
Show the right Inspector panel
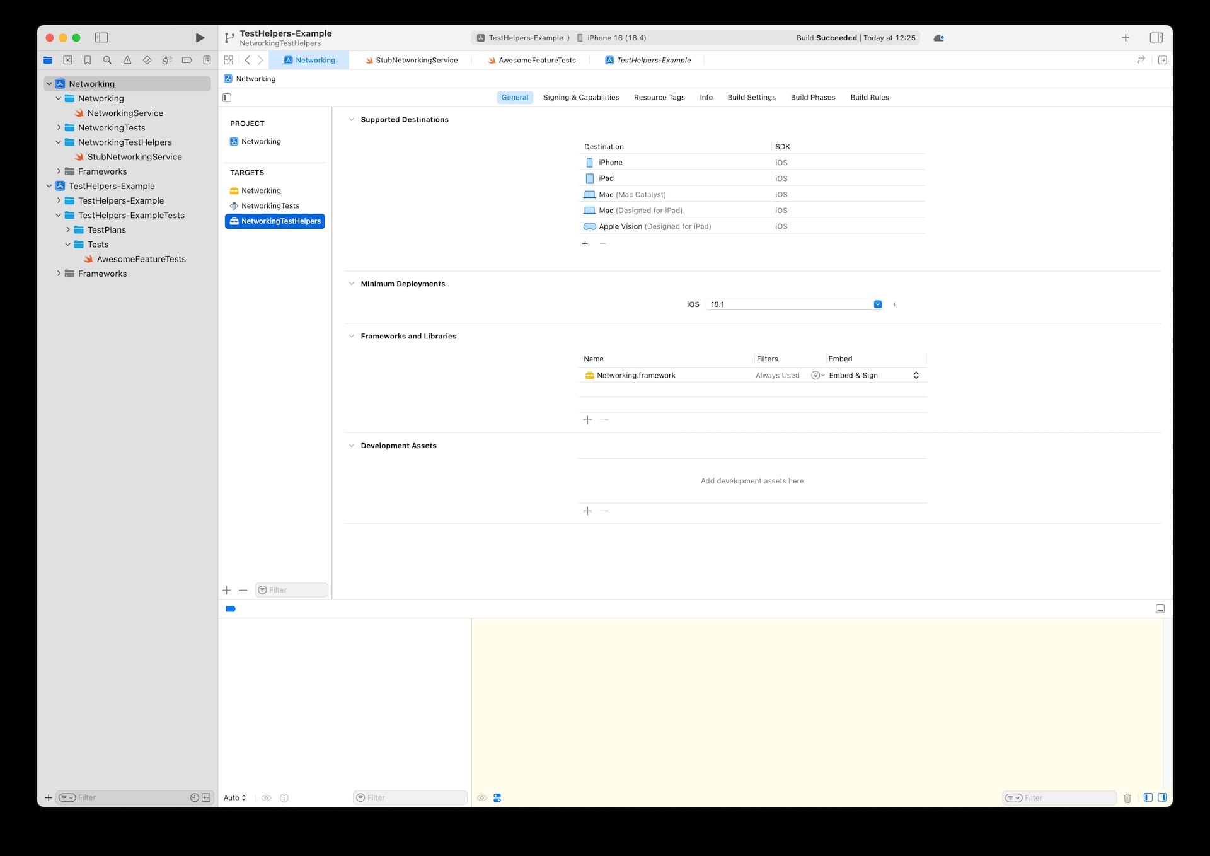[x=1158, y=38]
